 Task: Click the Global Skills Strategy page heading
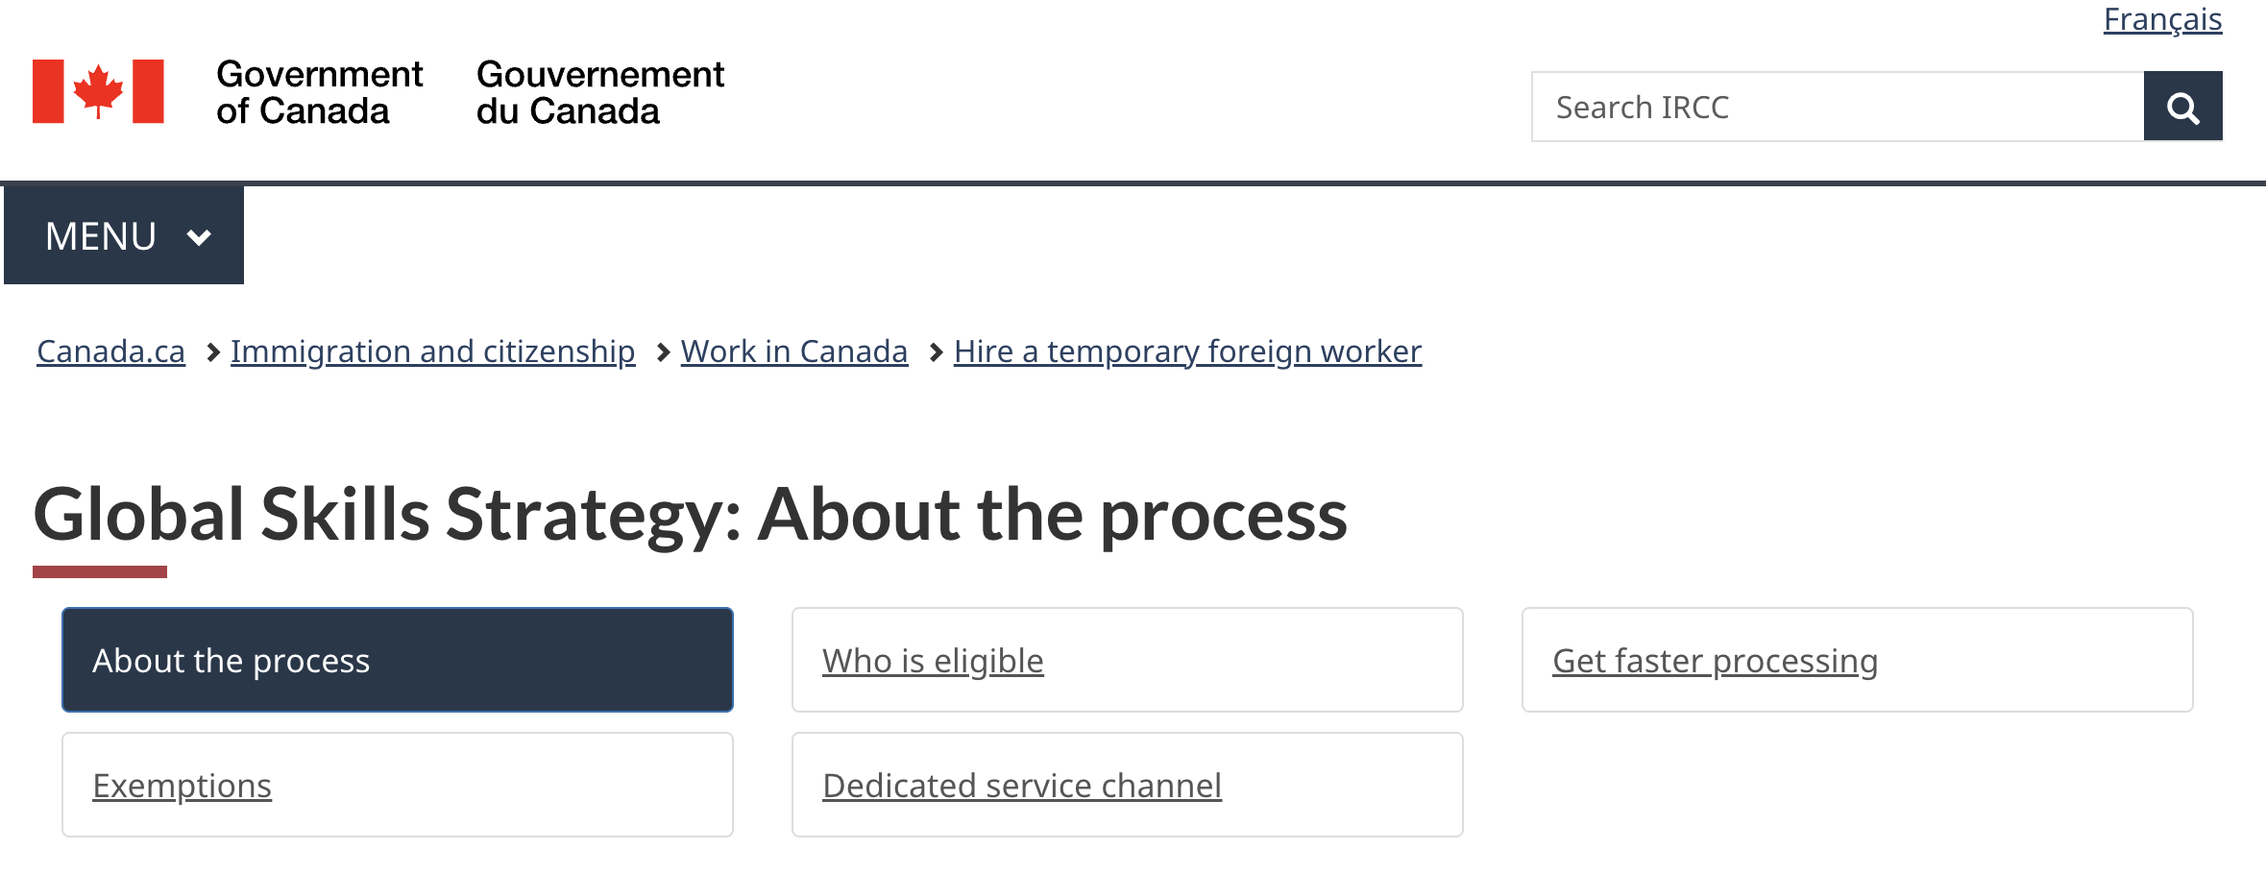(690, 515)
